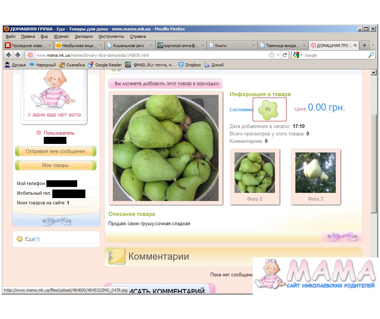
Task: Bookmark this page with the star icon
Action: [x=272, y=55]
